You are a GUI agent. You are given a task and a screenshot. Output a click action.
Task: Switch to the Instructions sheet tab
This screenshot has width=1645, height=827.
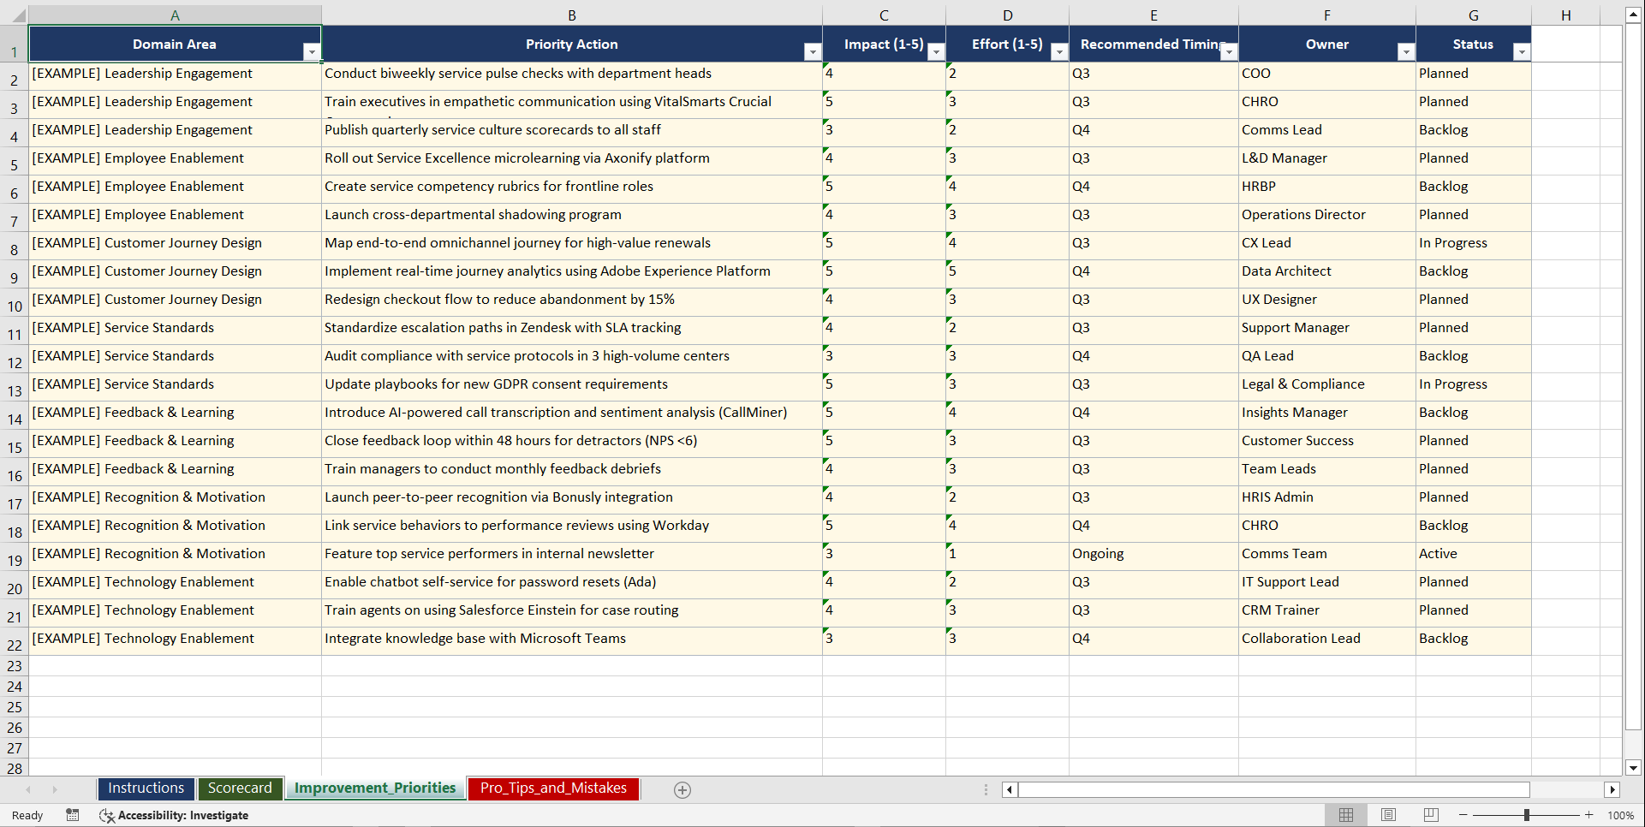(146, 788)
